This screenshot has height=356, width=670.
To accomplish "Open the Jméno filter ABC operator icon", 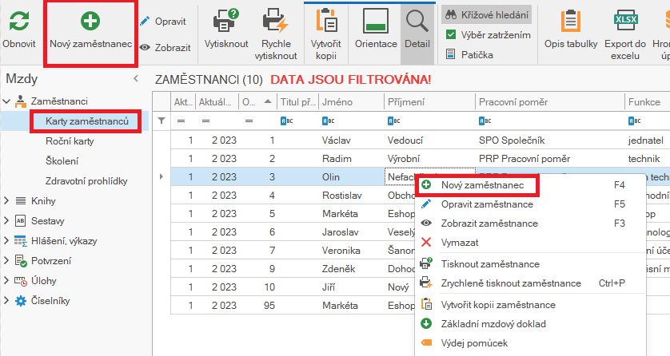I will (328, 121).
